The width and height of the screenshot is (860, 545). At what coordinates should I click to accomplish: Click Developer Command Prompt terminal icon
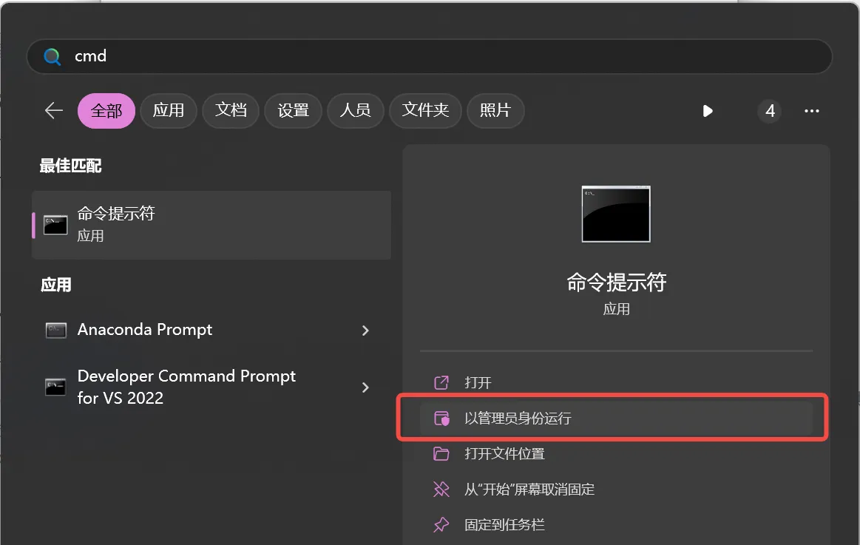[55, 387]
